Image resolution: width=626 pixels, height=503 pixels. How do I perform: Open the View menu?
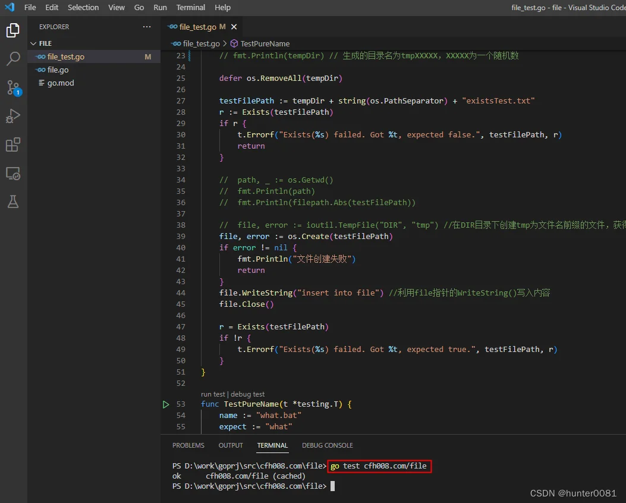116,7
